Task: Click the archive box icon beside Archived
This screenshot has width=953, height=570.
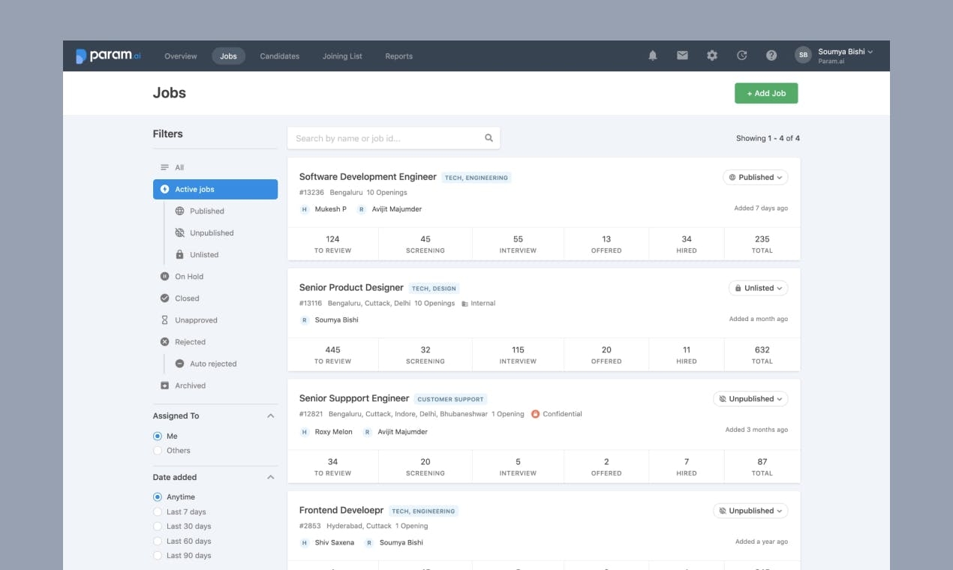Action: [x=165, y=385]
